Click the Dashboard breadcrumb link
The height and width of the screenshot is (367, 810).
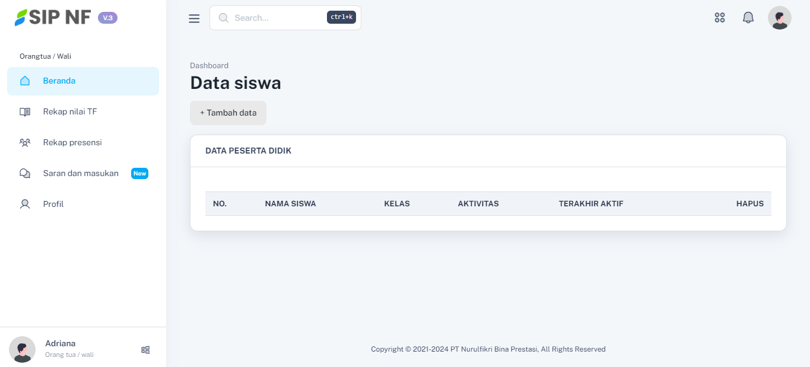(x=209, y=66)
